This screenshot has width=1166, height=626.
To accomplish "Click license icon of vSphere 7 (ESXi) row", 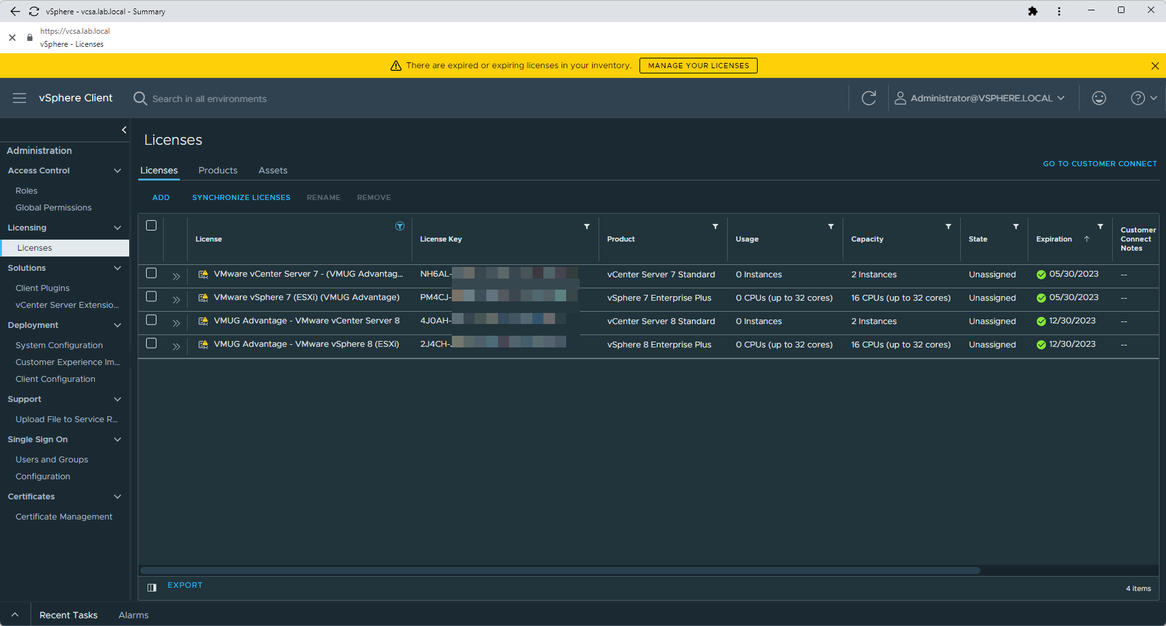I will pos(203,297).
